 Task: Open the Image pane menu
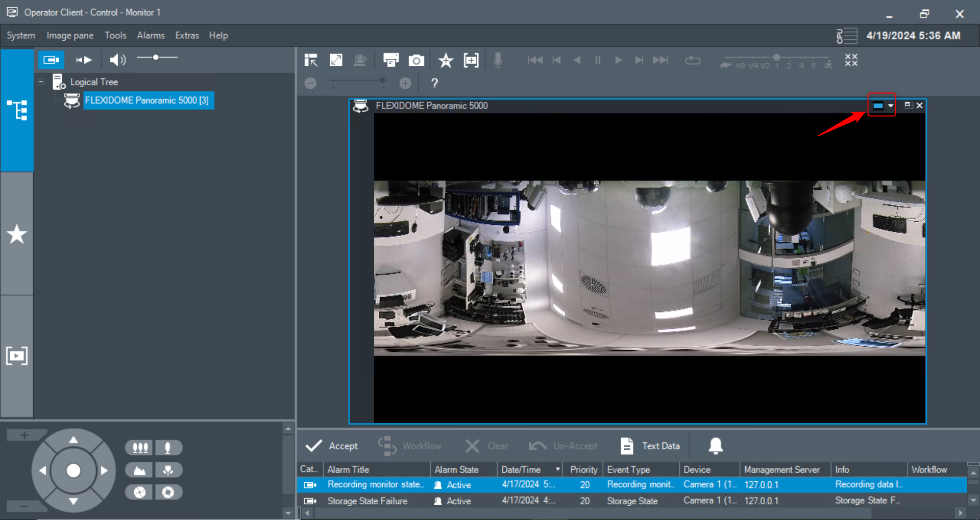coord(70,35)
